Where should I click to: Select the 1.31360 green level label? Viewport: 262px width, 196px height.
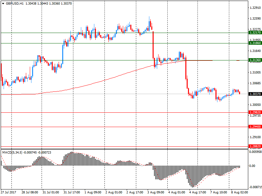(255, 60)
